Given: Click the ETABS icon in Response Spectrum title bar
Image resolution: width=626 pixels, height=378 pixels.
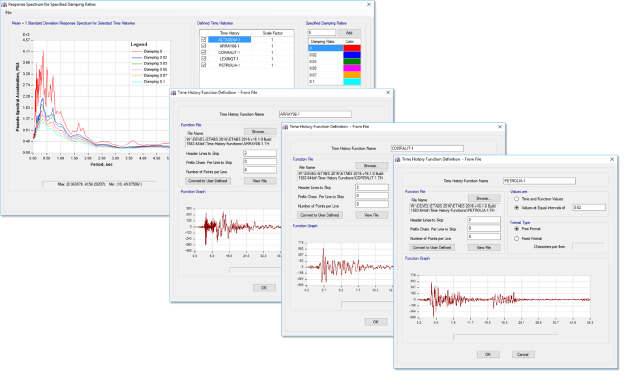Looking at the screenshot, I should [x=5, y=5].
